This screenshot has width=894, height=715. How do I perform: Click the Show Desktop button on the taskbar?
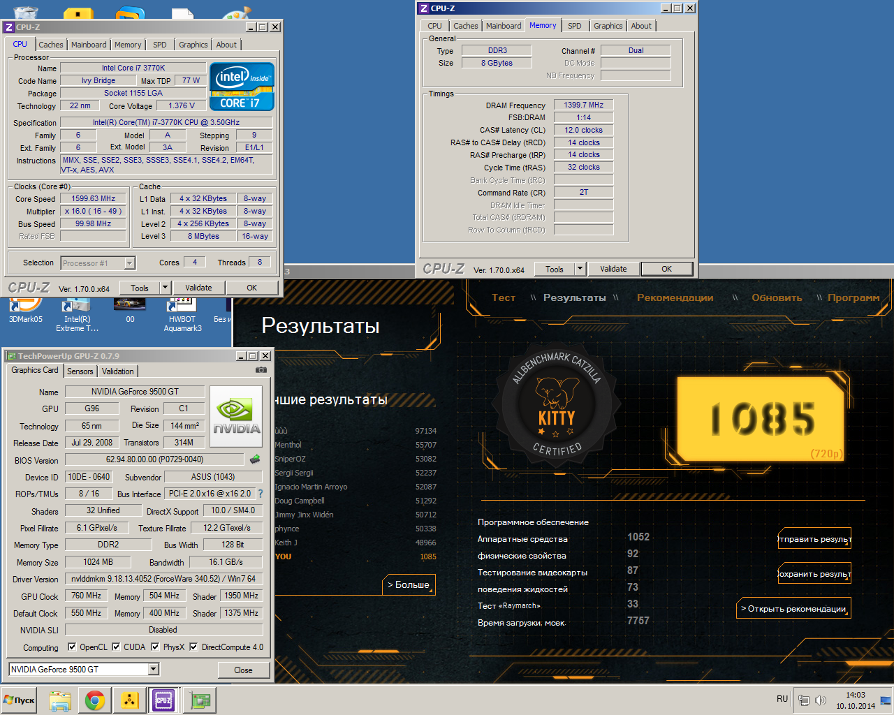[x=886, y=700]
